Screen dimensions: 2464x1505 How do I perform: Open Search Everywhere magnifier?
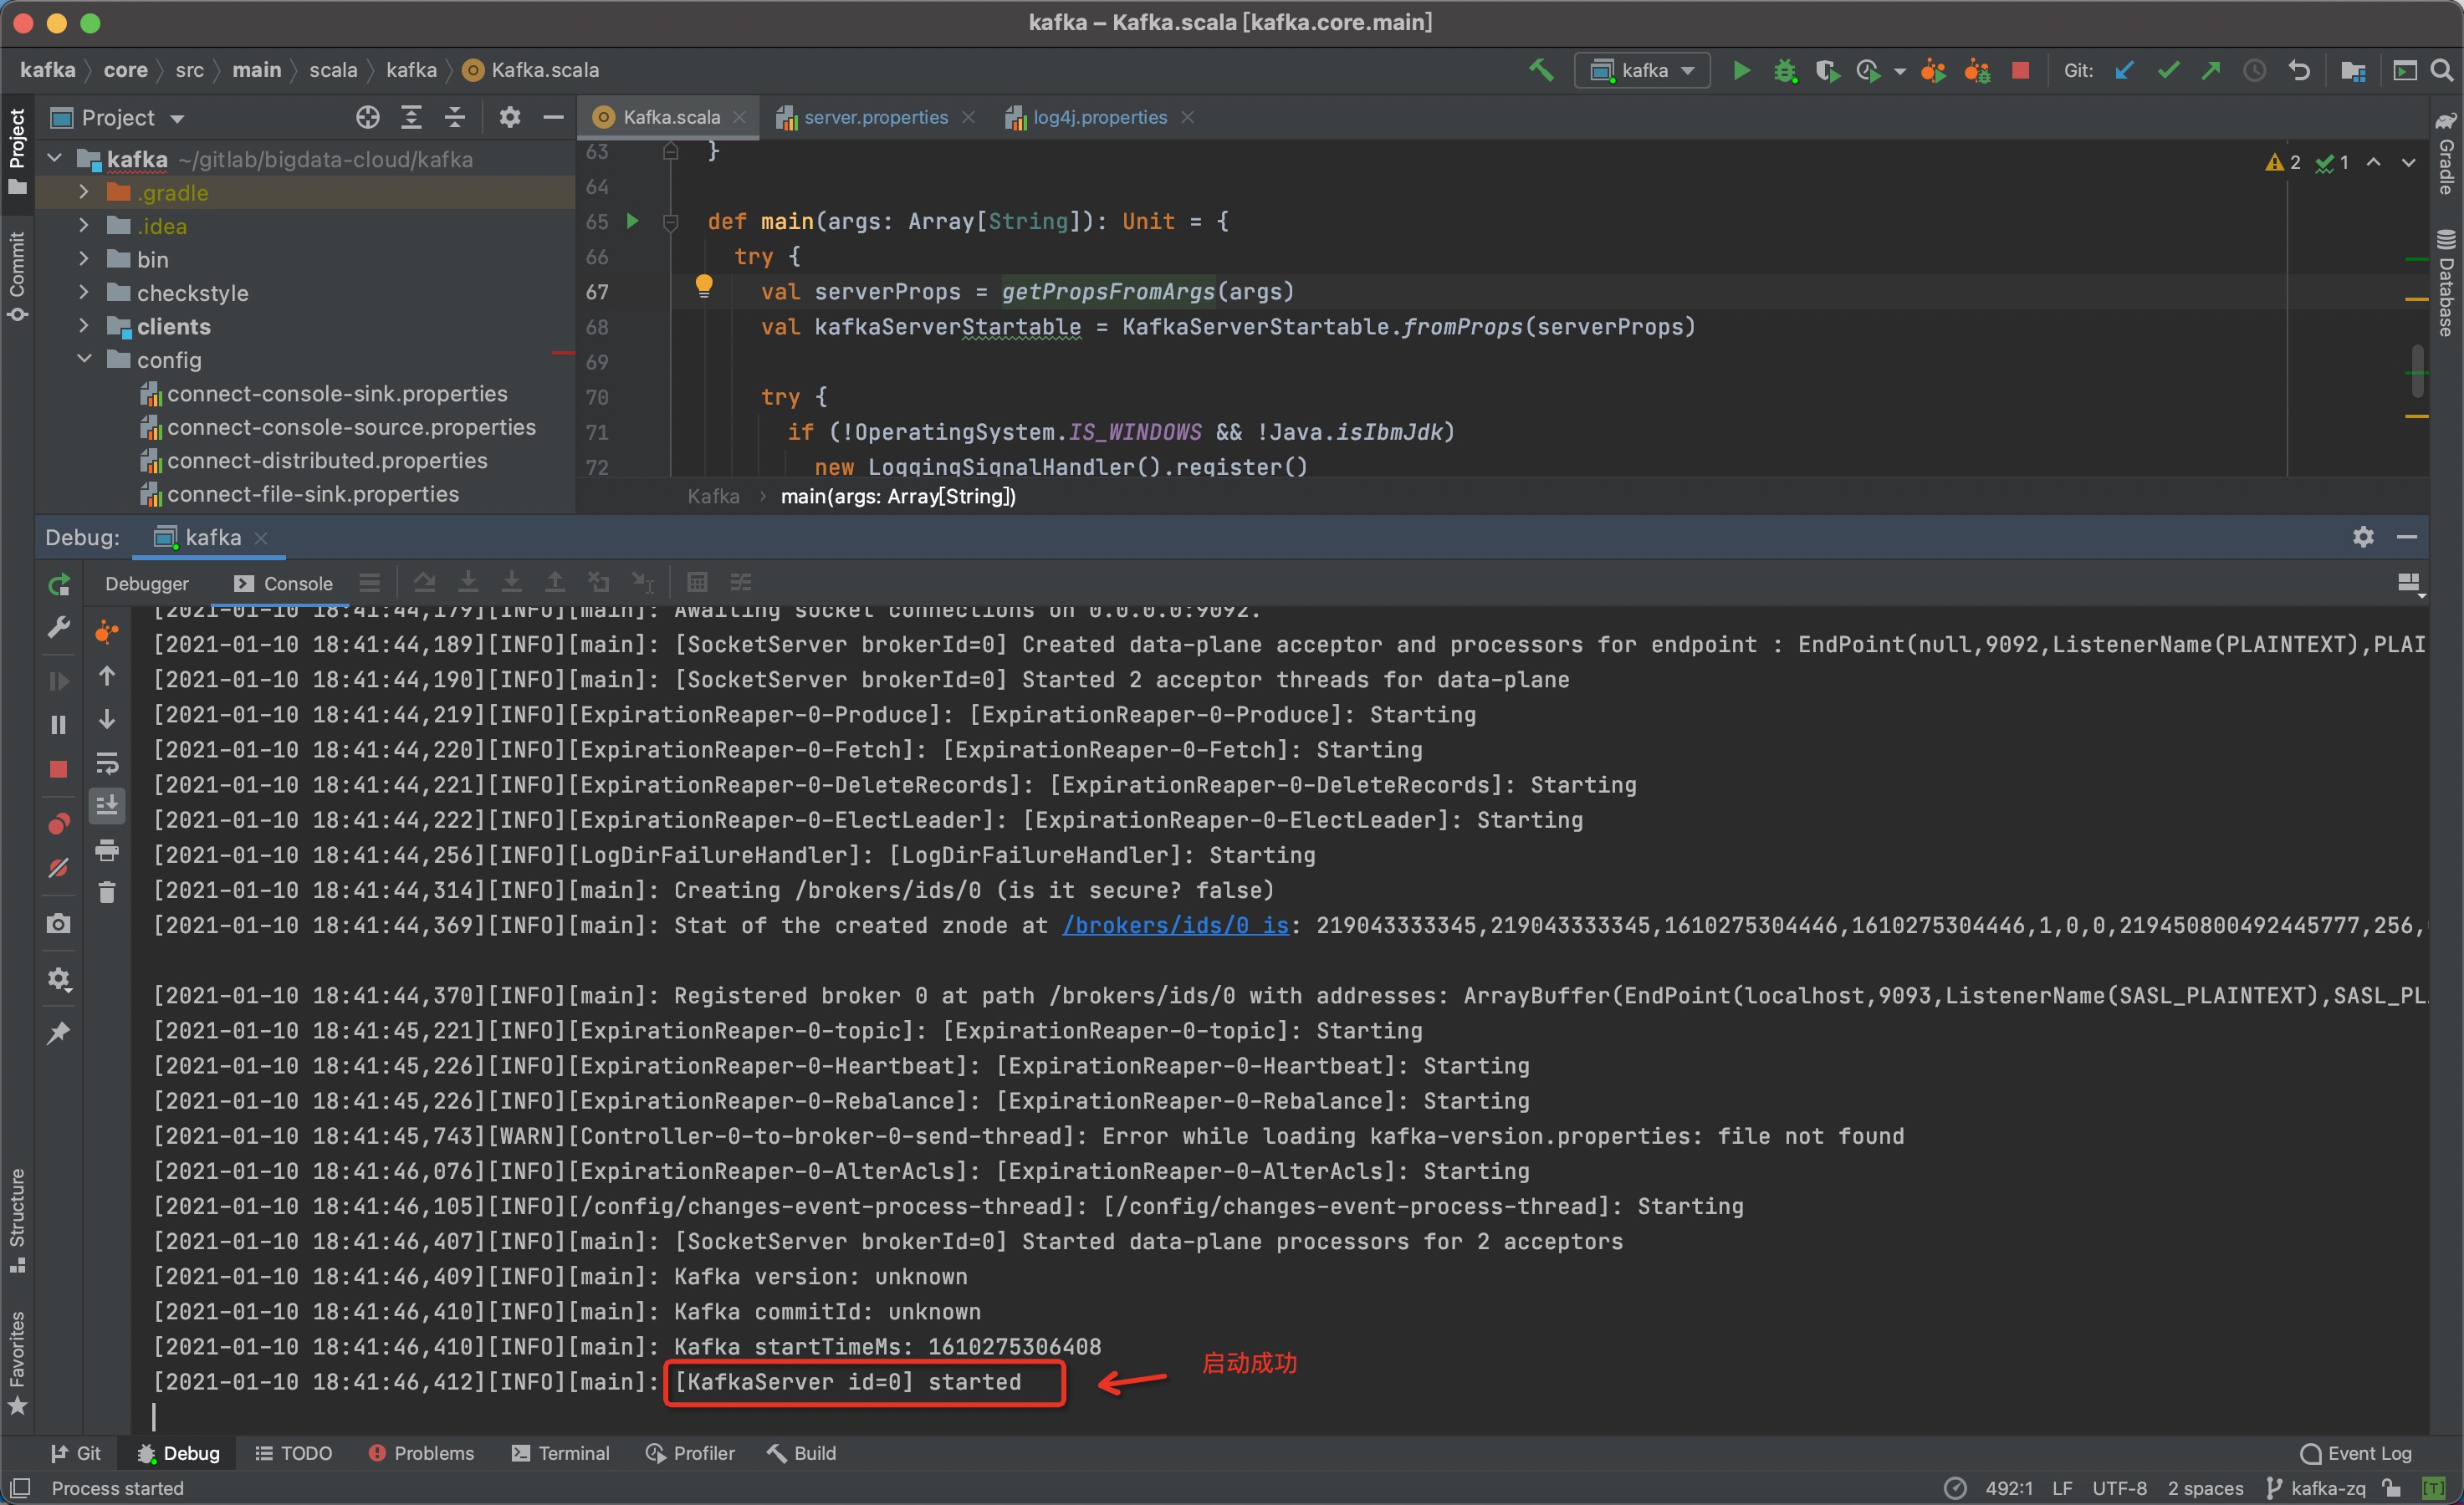click(x=2444, y=70)
